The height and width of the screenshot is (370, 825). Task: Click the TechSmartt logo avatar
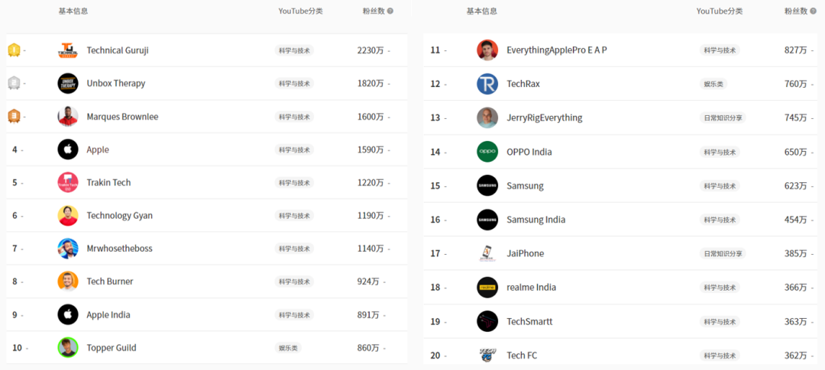[x=487, y=321]
